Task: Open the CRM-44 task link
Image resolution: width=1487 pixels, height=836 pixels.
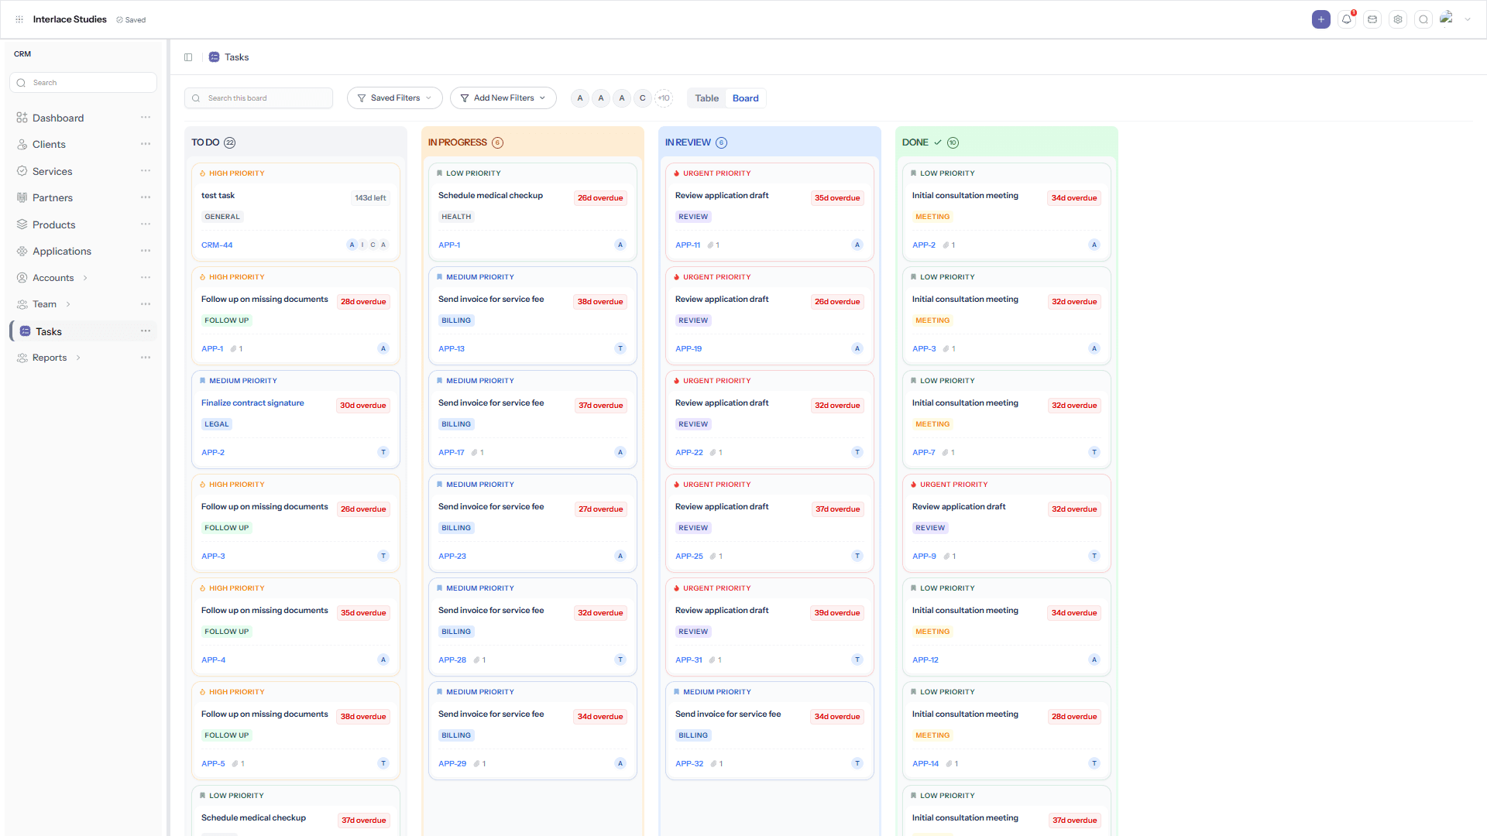Action: coord(217,245)
